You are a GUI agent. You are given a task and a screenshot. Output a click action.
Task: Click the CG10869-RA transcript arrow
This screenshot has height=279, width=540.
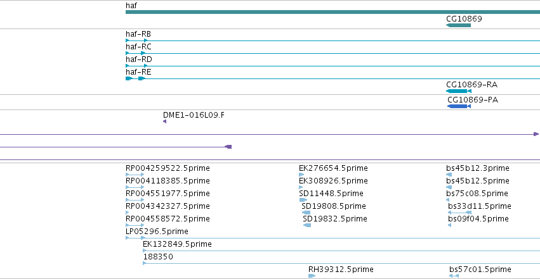tap(458, 91)
